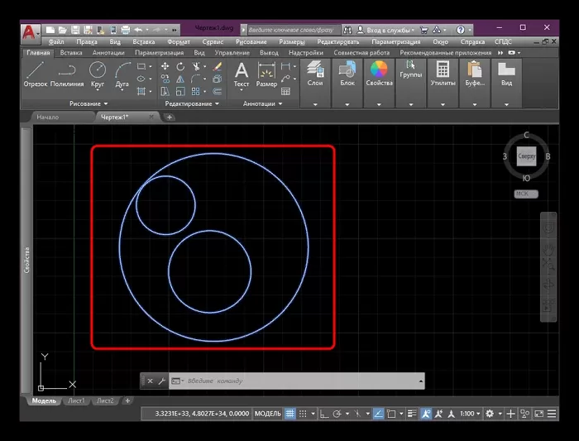Toggle polar tracking in status bar
Screen dimensions: 579x441
coord(337,414)
